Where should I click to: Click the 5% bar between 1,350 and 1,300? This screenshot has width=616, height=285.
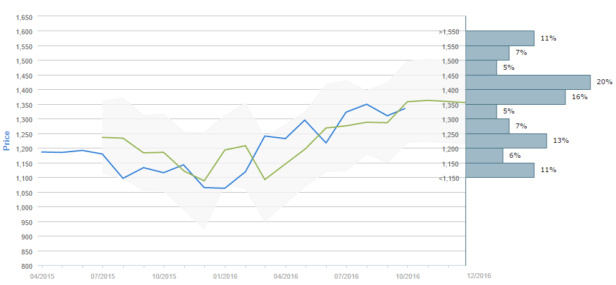(x=481, y=112)
